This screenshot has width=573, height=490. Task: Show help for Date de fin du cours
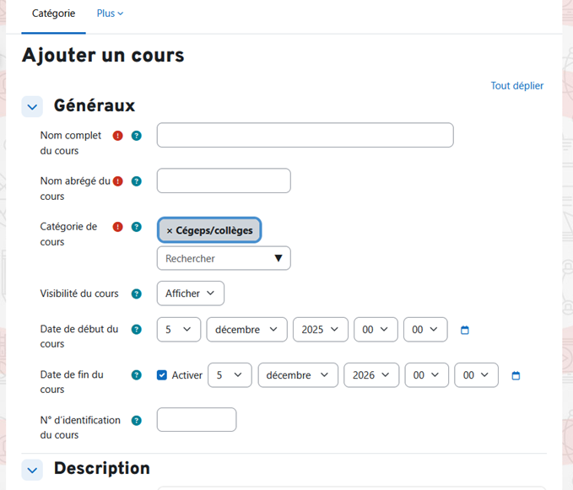(x=137, y=375)
